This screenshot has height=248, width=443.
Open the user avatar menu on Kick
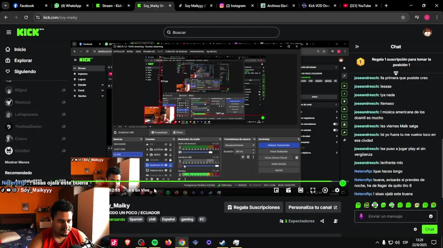pos(427,32)
